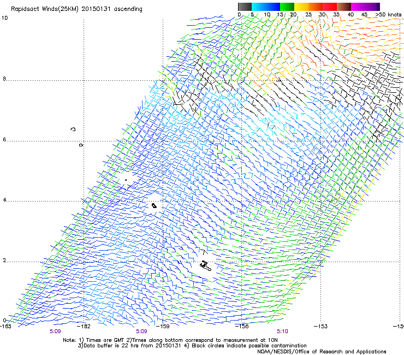Click the plot title 'Rapidsact Winds(25KM) 20150131 ascending'
Screen dimensions: 404x355
coord(76,9)
